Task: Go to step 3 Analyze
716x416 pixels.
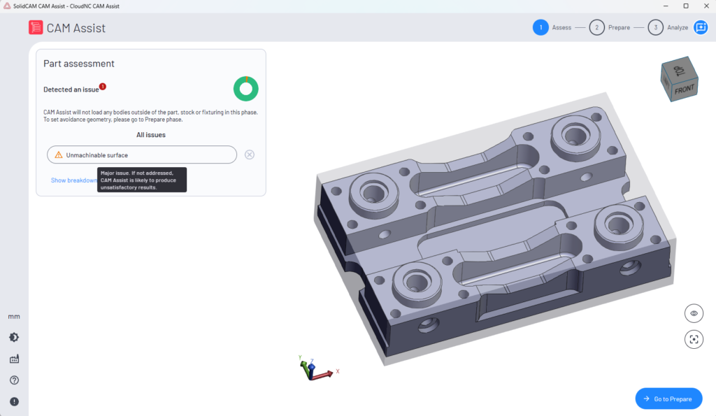Action: (x=668, y=27)
